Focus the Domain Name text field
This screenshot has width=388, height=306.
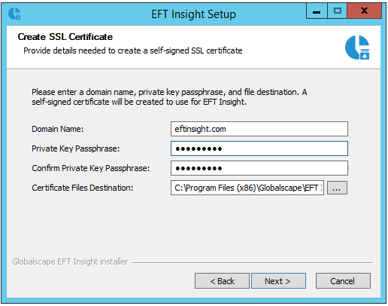[x=259, y=129]
